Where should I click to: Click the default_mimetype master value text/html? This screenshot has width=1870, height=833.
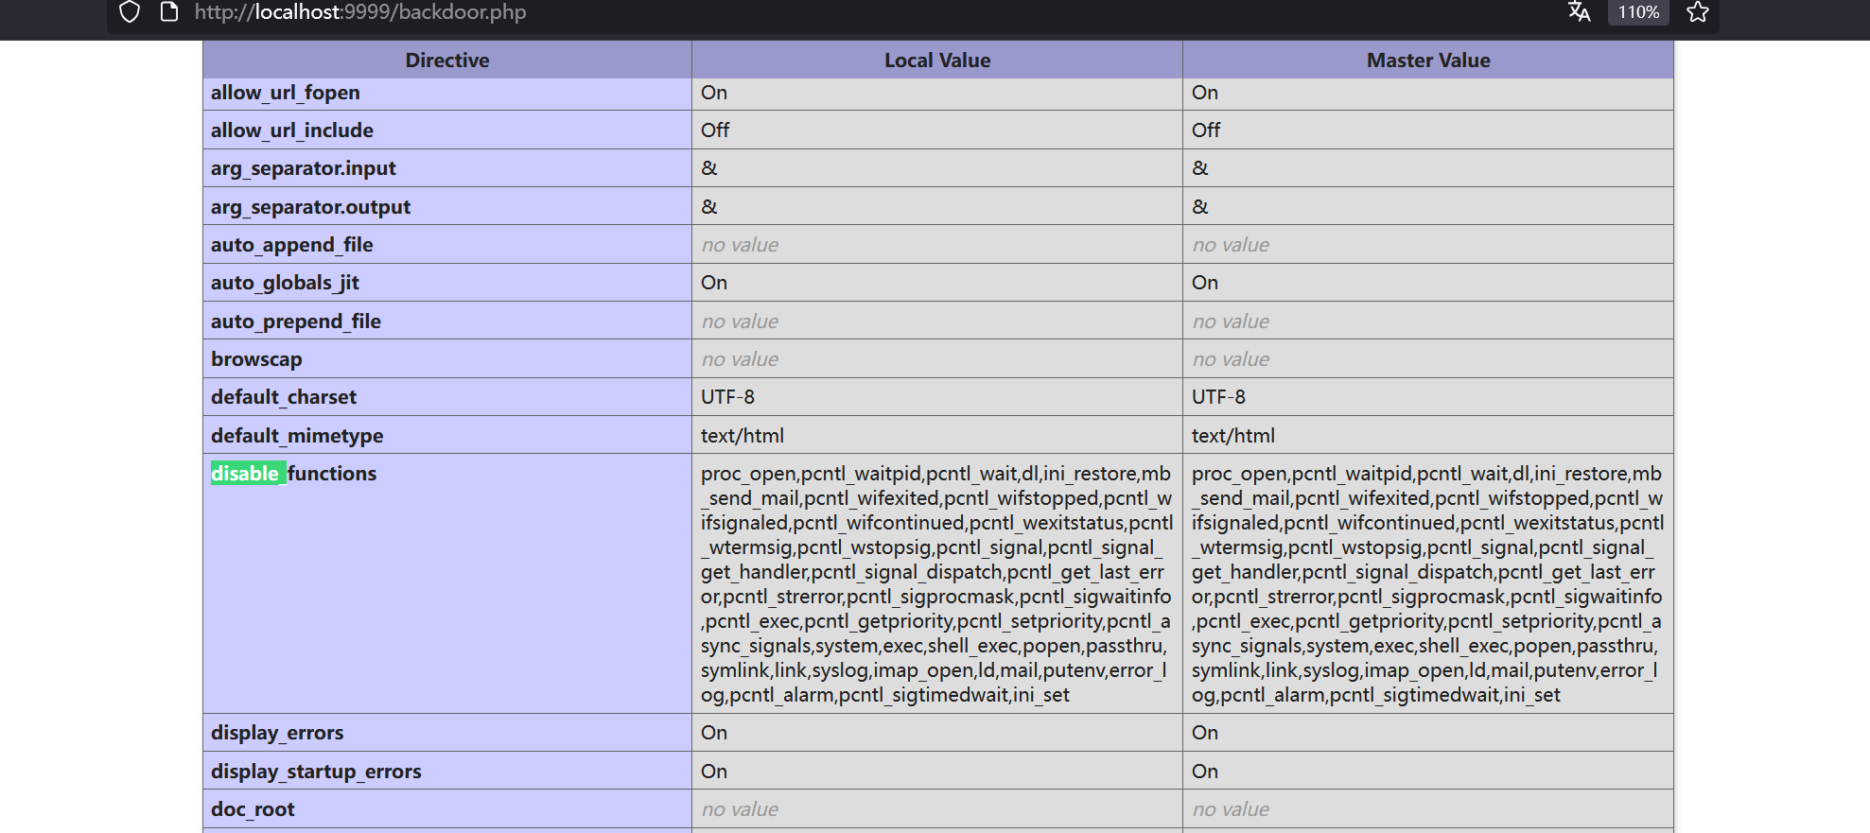click(1232, 436)
